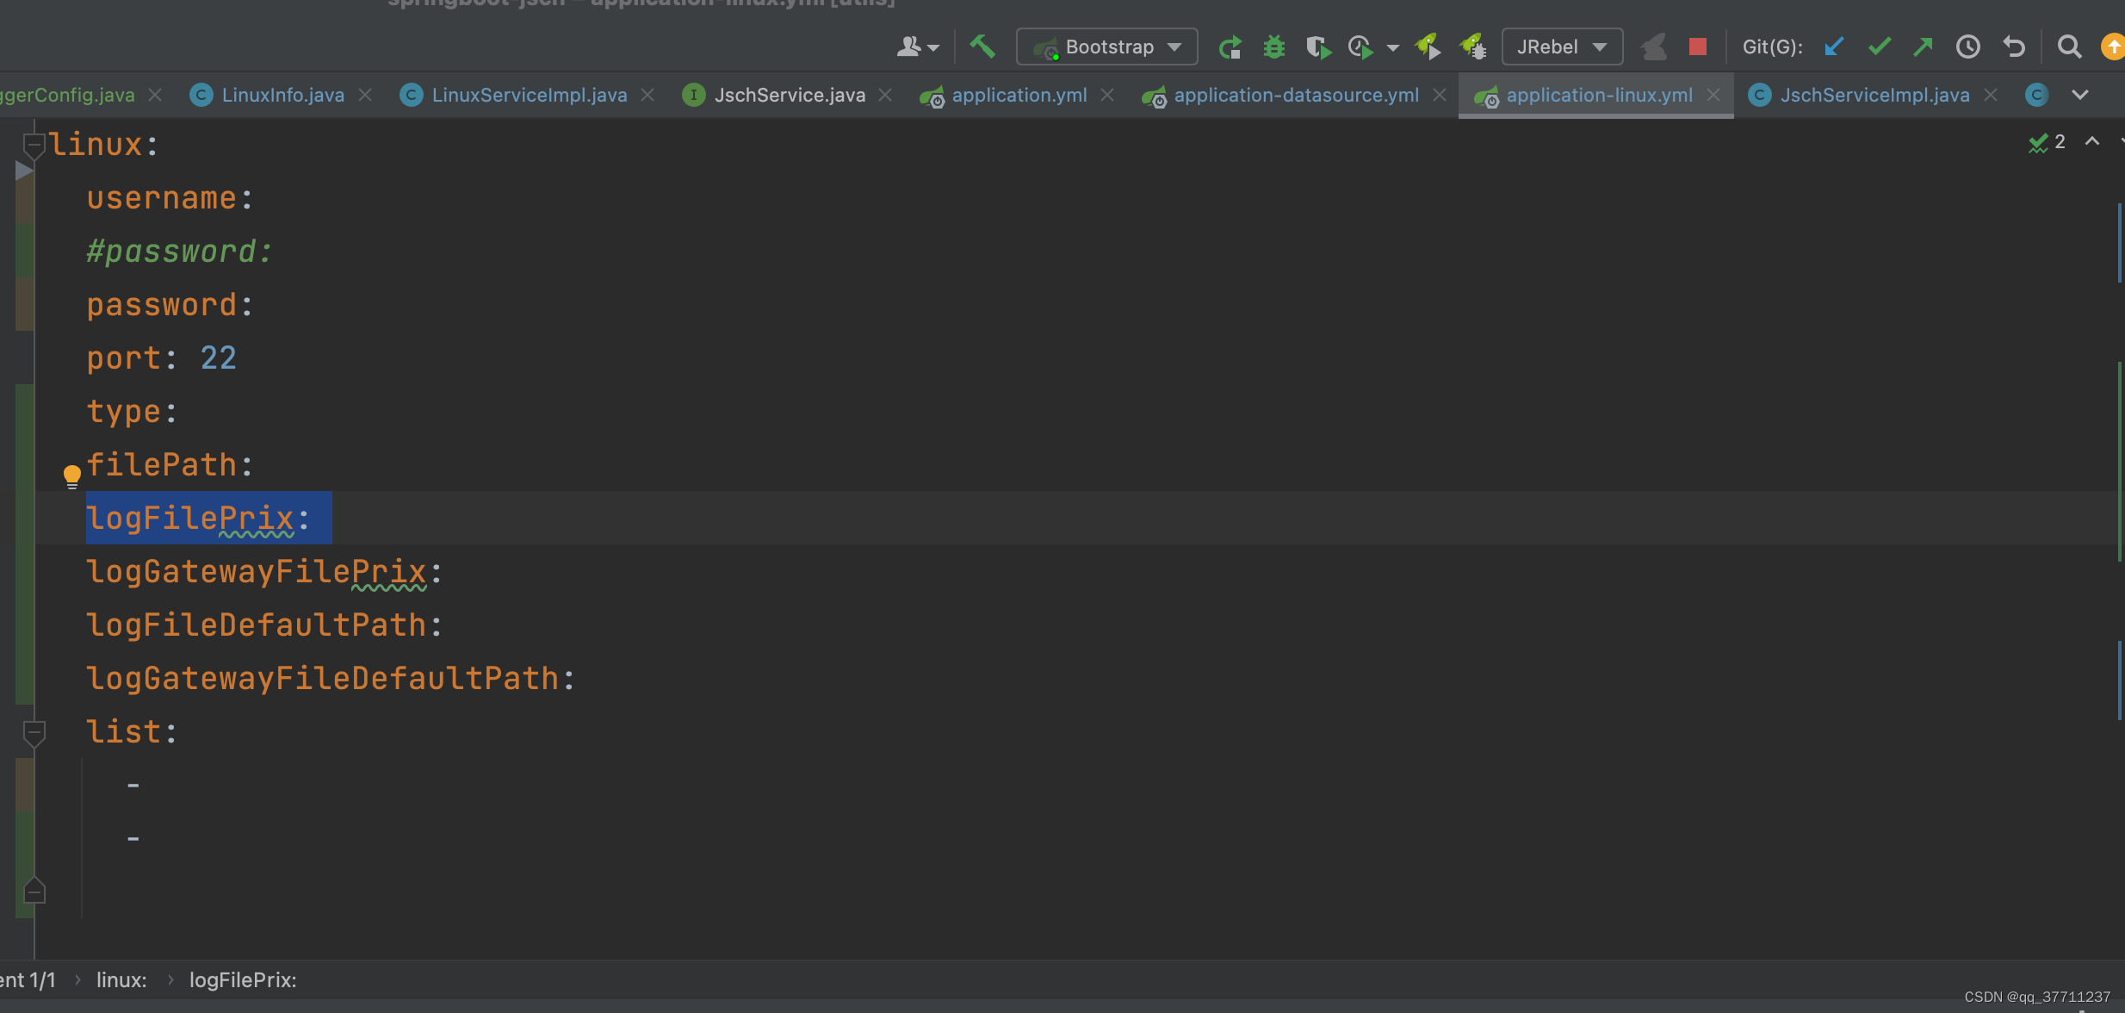
Task: Click the Build project hammer icon
Action: [982, 47]
